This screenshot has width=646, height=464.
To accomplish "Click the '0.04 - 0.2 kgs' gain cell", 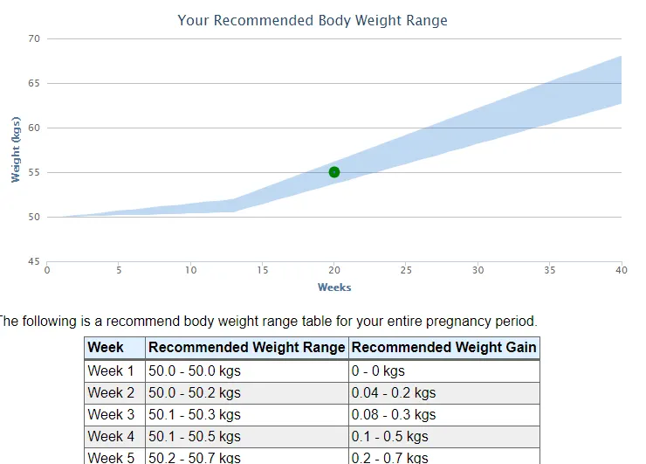I will [x=394, y=393].
